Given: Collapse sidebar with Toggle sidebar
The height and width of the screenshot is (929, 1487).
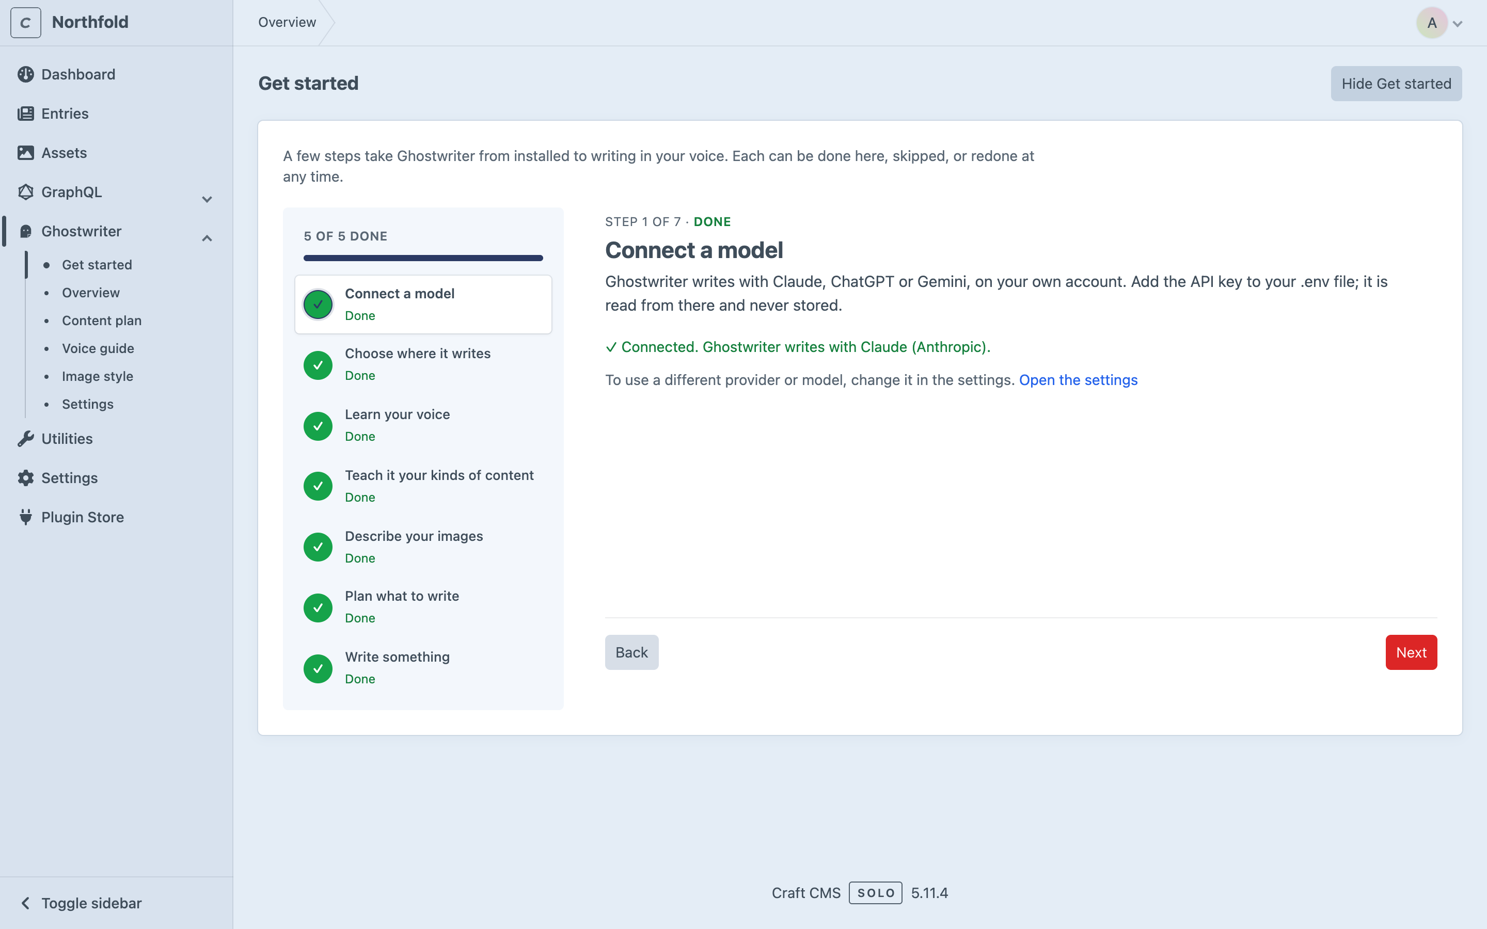Looking at the screenshot, I should (81, 903).
